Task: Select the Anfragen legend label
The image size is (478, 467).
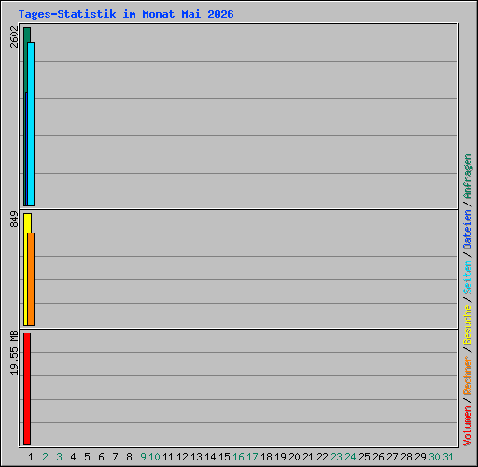Action: pos(468,177)
